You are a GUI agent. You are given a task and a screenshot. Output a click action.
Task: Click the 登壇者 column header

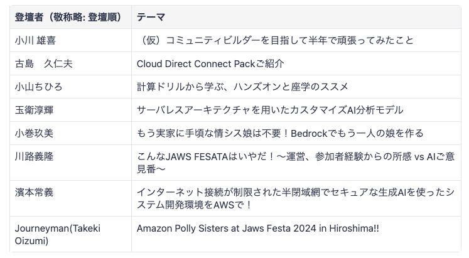click(70, 17)
